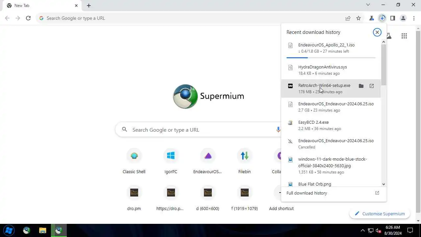Toggle the side panel icon

click(x=393, y=18)
